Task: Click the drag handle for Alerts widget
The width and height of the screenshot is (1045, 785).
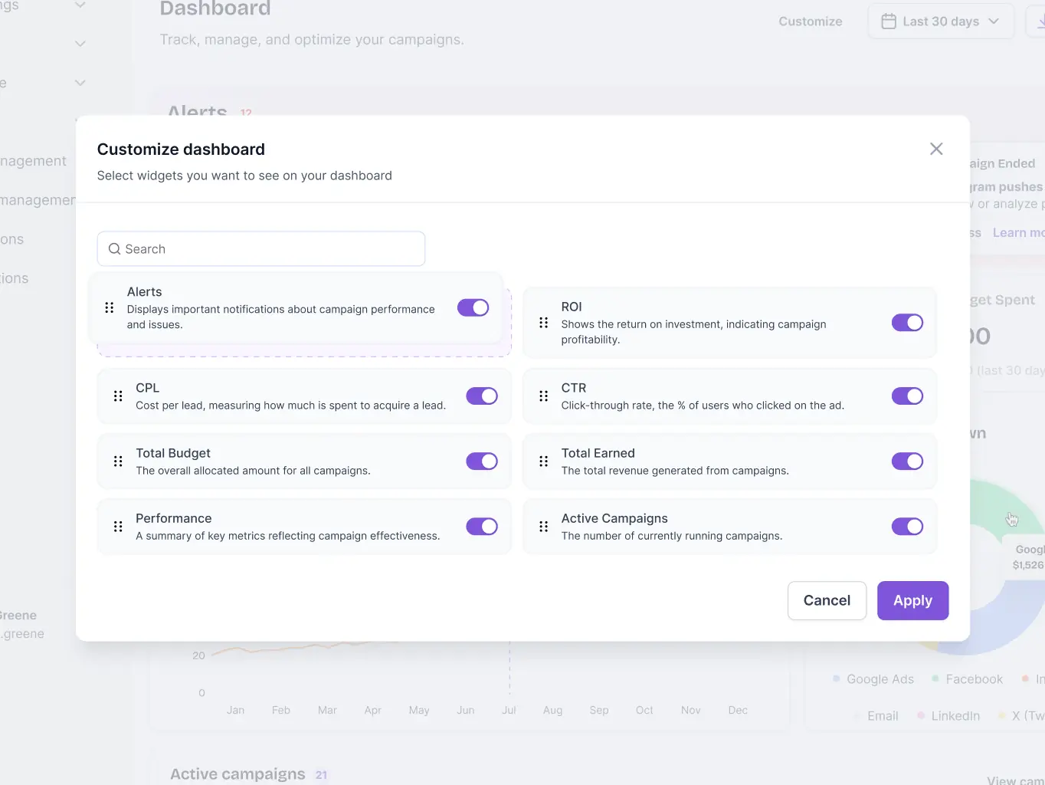Action: (x=110, y=307)
